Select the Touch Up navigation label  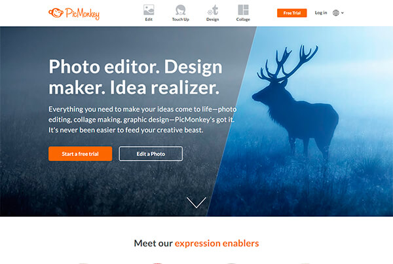(x=181, y=19)
